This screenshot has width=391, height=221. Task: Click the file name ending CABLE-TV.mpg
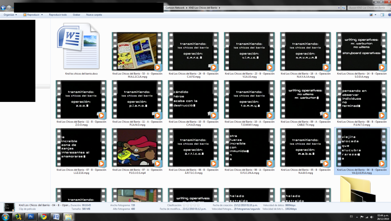pos(305,123)
